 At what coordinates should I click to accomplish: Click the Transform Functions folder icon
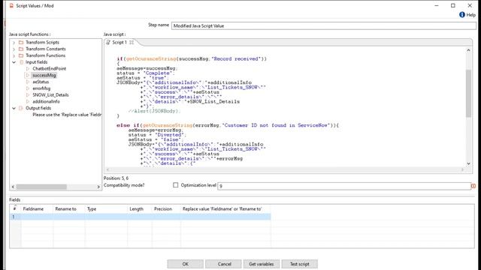(21, 55)
